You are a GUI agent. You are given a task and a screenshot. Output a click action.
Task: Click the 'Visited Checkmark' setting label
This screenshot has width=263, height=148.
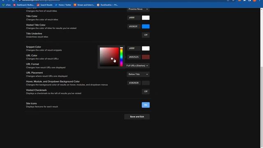[37, 90]
